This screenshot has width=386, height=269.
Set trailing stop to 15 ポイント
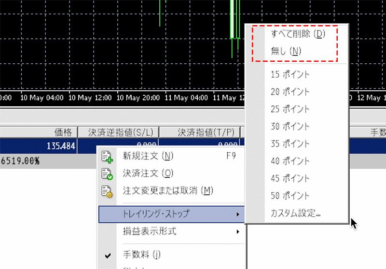[290, 74]
